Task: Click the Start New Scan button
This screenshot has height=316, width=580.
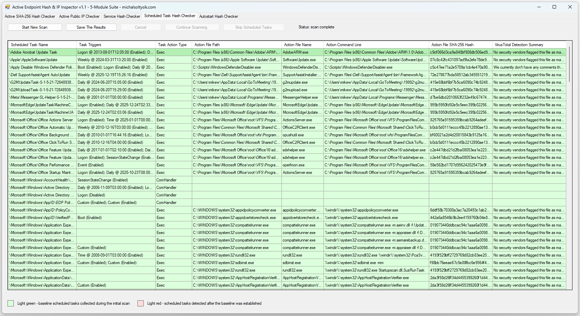Action: [x=35, y=27]
